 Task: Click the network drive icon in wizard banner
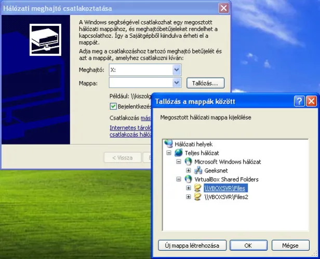45,40
